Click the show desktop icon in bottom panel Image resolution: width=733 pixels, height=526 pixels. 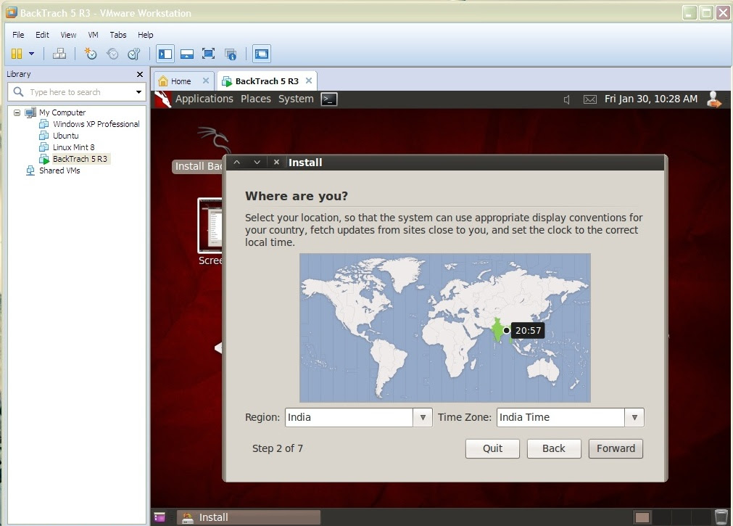pyautogui.click(x=160, y=517)
